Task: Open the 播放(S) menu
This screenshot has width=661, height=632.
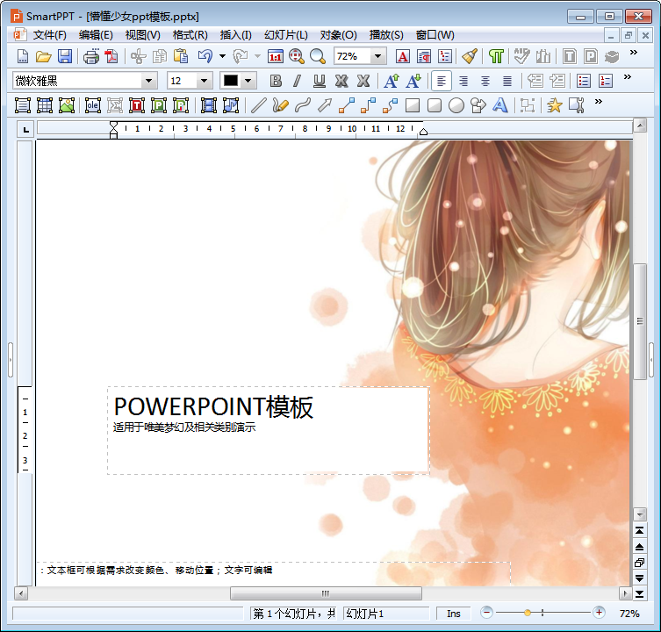Action: [386, 35]
